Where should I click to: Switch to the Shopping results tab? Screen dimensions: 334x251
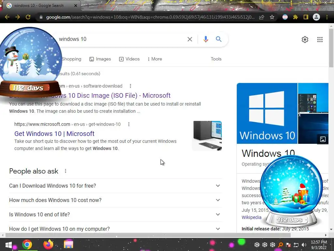(x=71, y=59)
